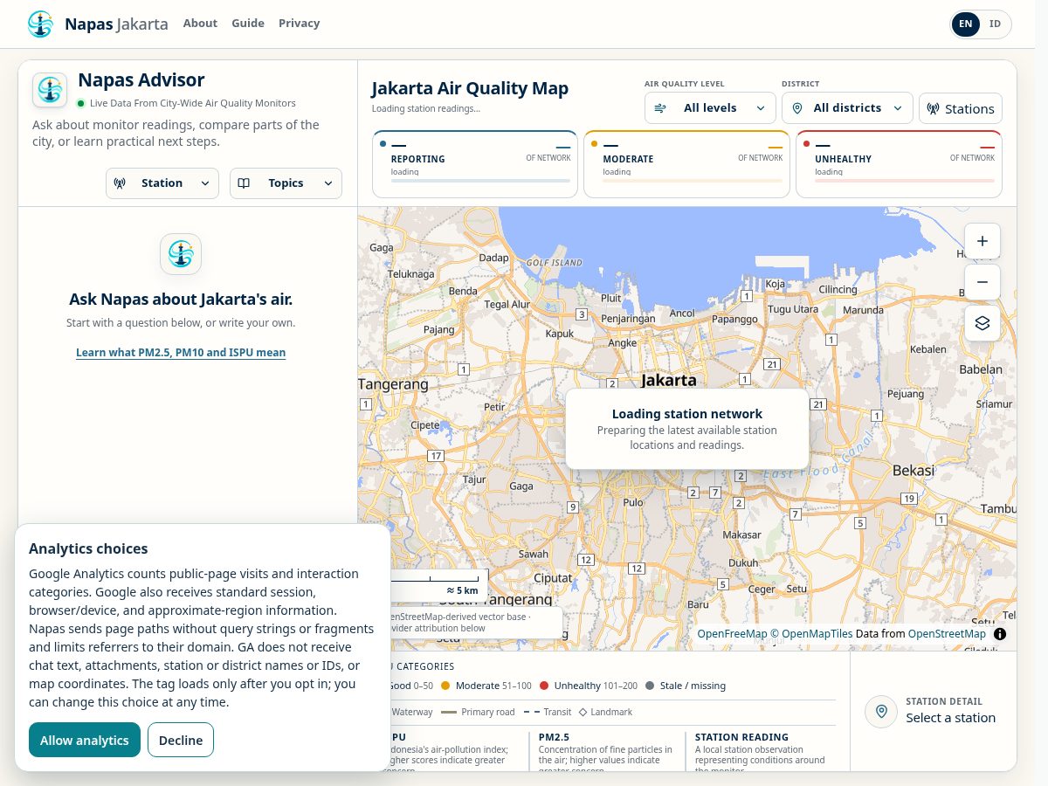Zoom in on the map
Viewport: 1048px width, 786px height.
click(x=982, y=241)
